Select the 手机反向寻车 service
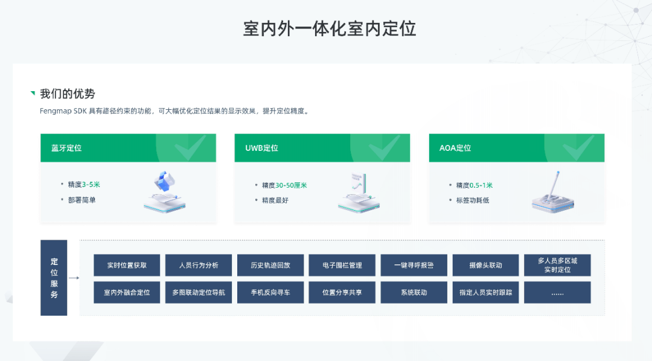 [270, 292]
